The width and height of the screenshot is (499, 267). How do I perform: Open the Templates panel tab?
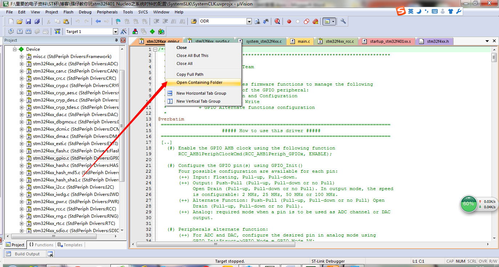click(x=70, y=245)
